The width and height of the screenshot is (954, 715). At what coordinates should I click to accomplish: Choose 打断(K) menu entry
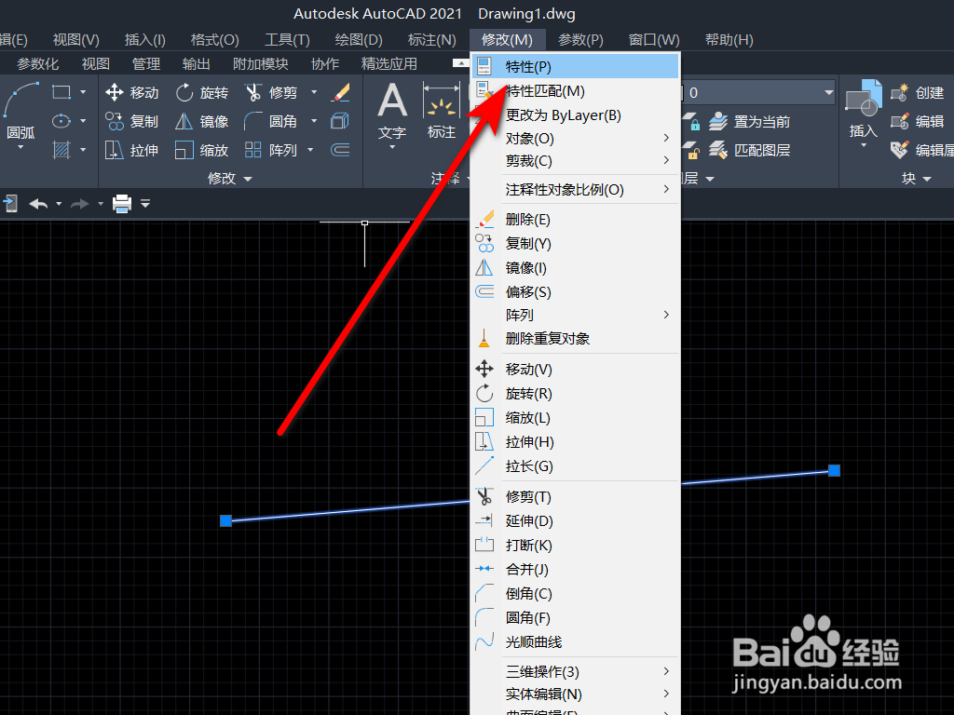tap(576, 545)
